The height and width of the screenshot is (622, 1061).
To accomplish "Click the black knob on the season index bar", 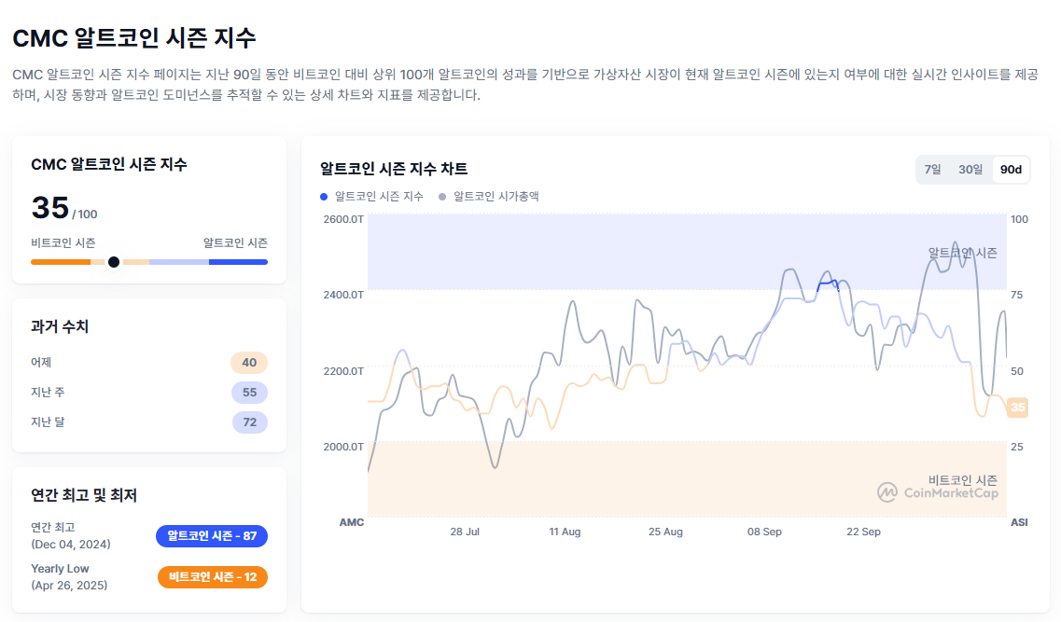I will (x=114, y=262).
